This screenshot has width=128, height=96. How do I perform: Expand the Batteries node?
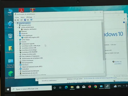[18, 31]
